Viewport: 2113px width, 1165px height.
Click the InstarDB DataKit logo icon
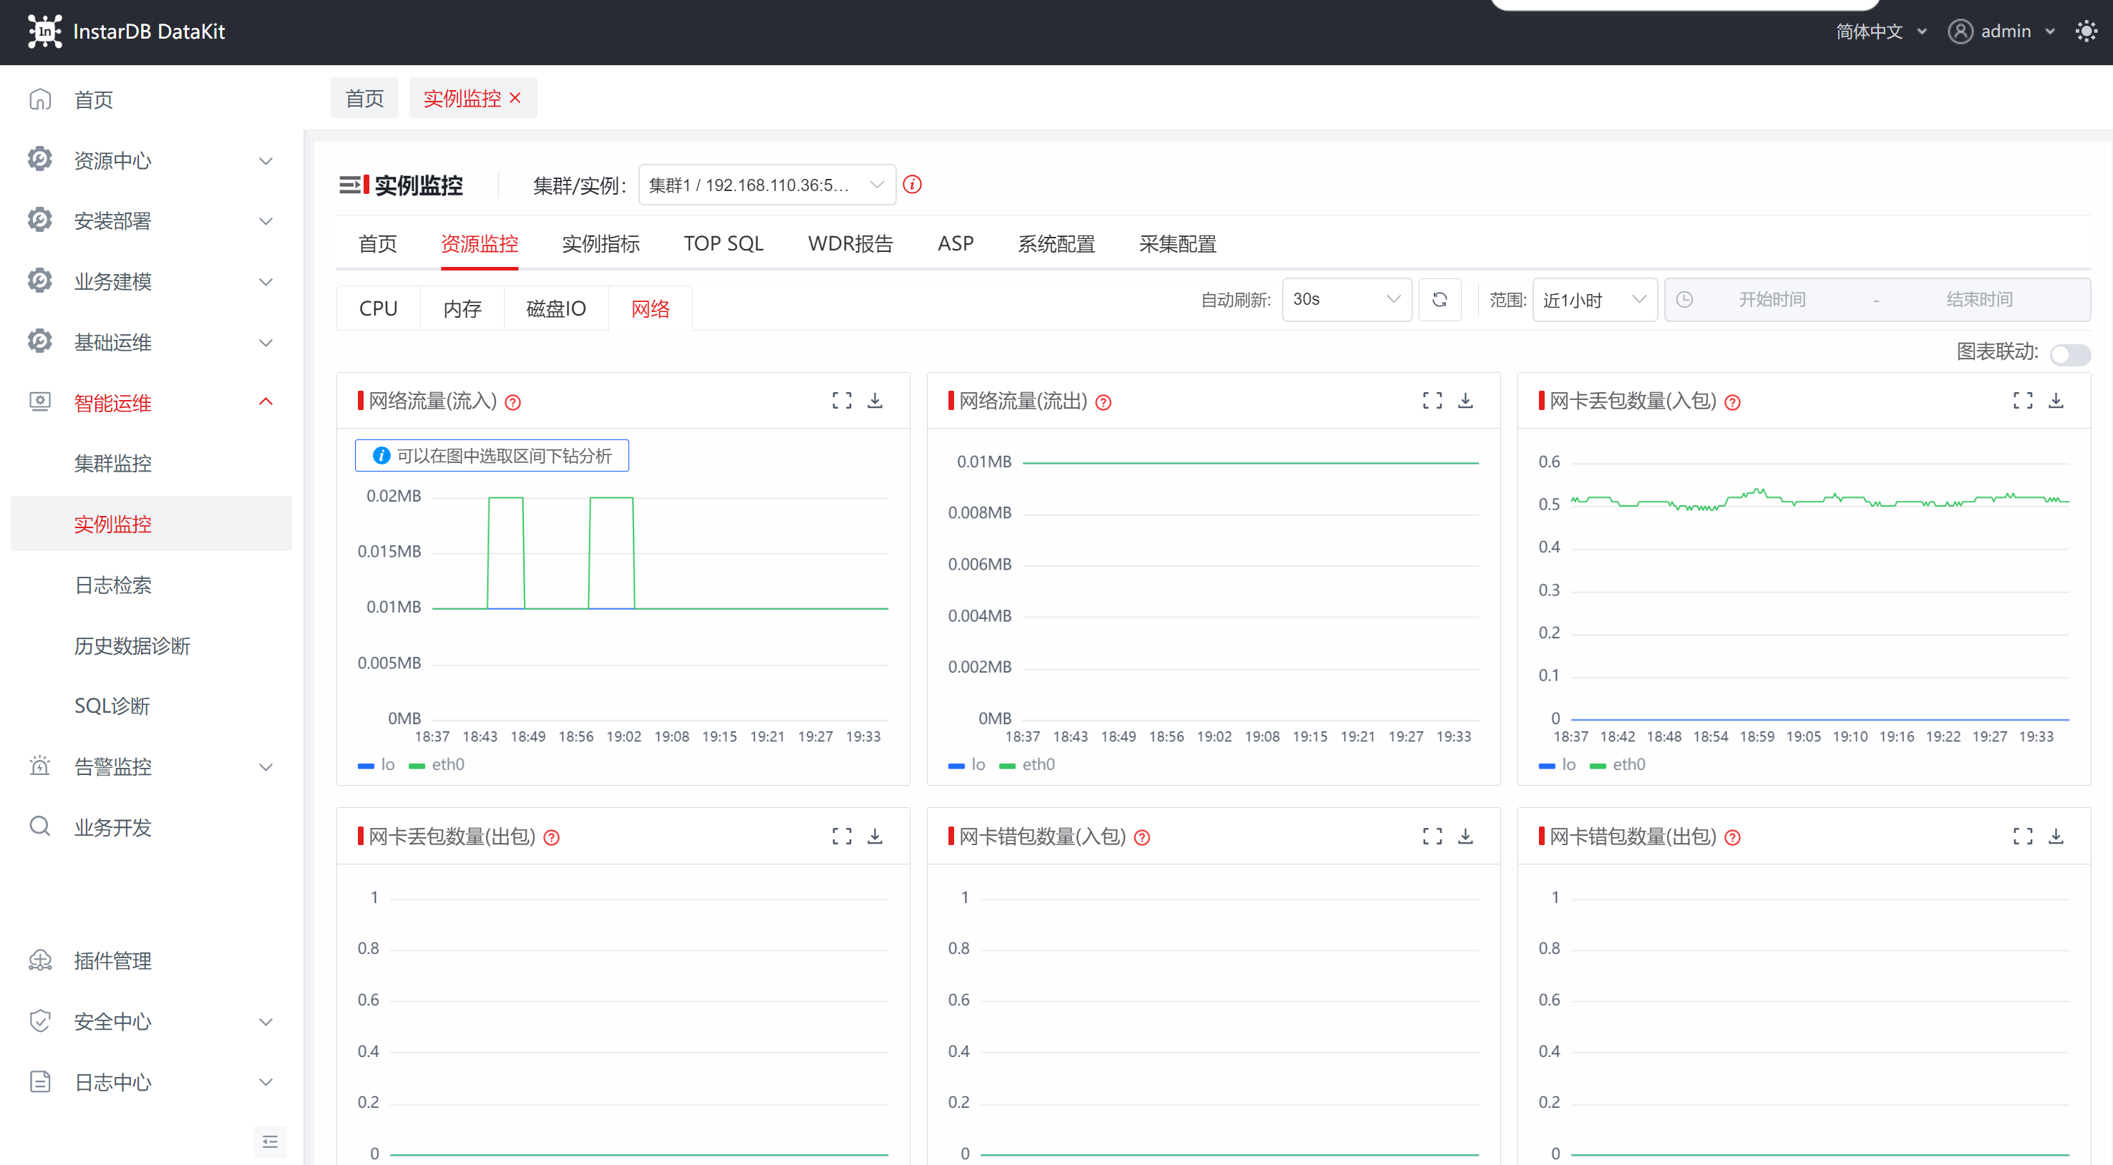(x=44, y=31)
